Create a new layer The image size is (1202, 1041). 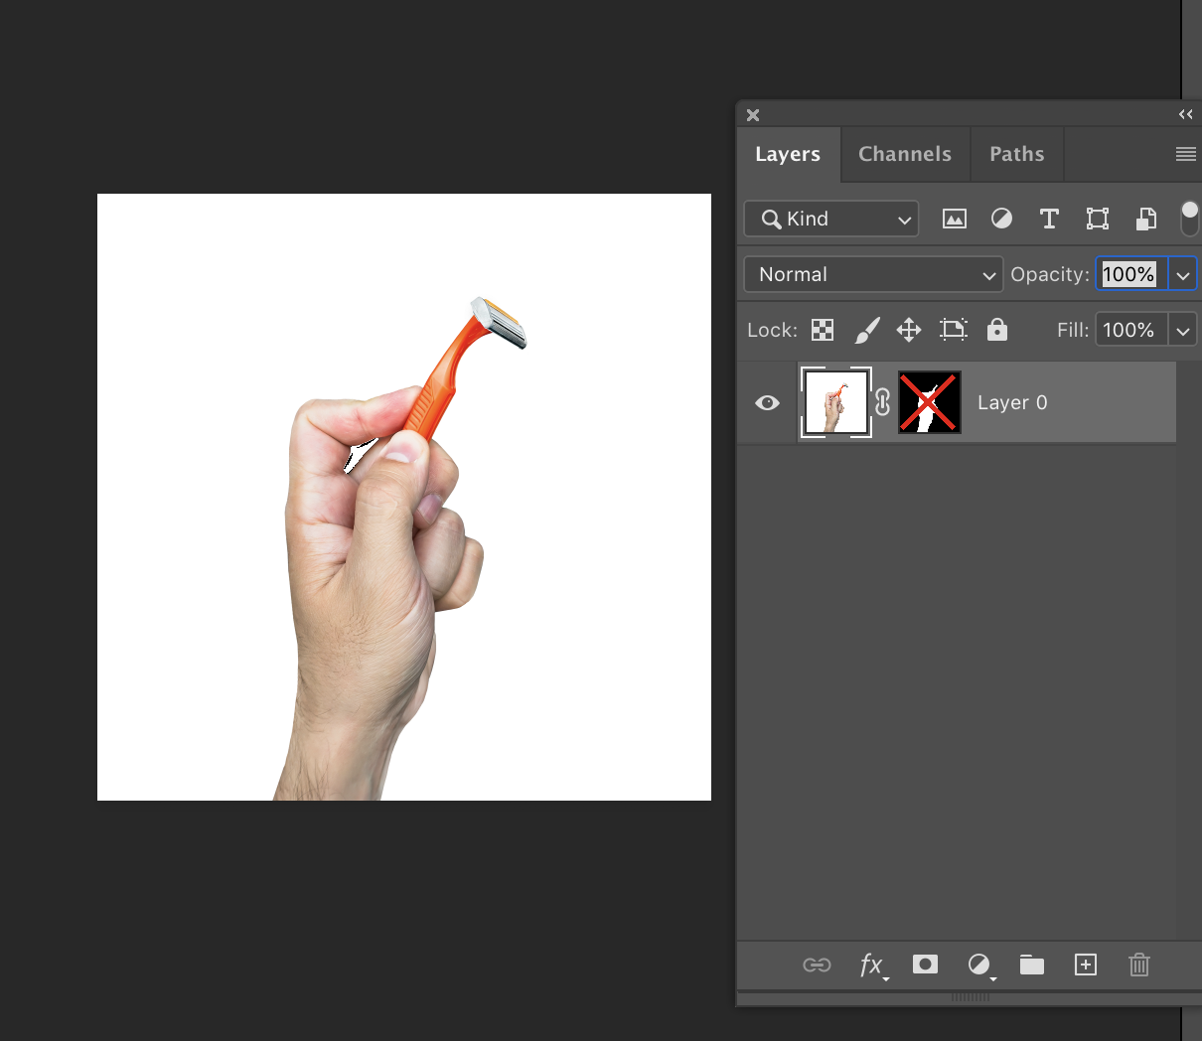pos(1085,965)
